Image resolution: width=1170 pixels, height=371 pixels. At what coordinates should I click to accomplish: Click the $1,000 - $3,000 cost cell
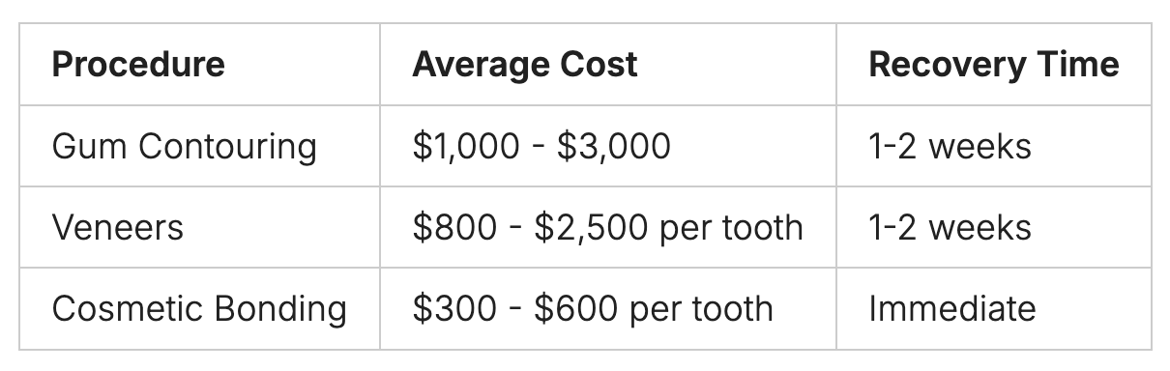(x=608, y=146)
